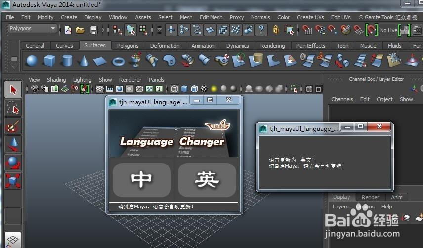Image resolution: width=423 pixels, height=248 pixels.
Task: Click the yellow Use All Lights icon
Action: pyautogui.click(x=214, y=89)
